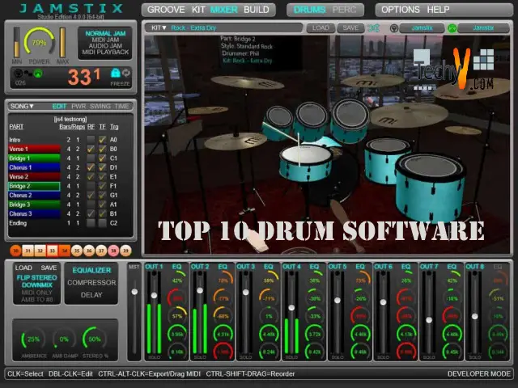Click the OUT 1 frequency knob 3.55k
The width and height of the screenshot is (518, 388).
tap(177, 334)
